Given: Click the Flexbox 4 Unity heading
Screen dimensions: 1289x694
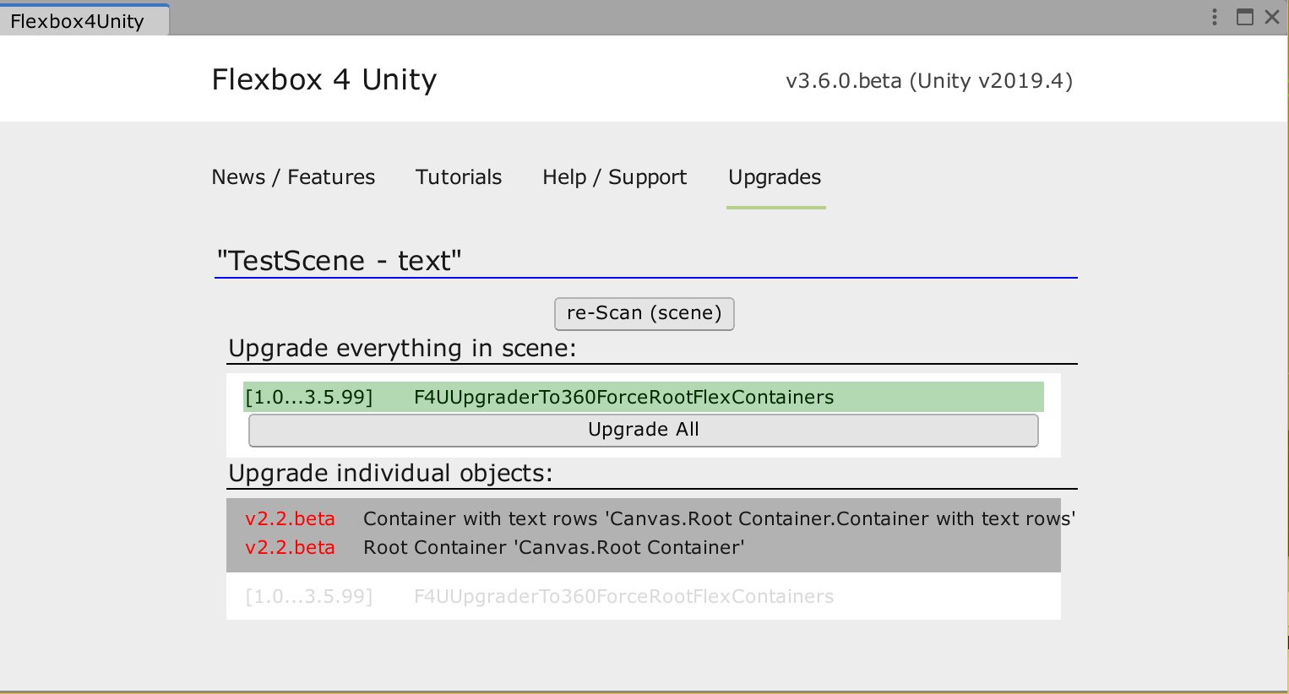Looking at the screenshot, I should pyautogui.click(x=324, y=79).
